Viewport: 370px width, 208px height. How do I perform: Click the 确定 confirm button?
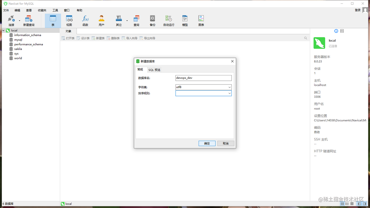(207, 143)
